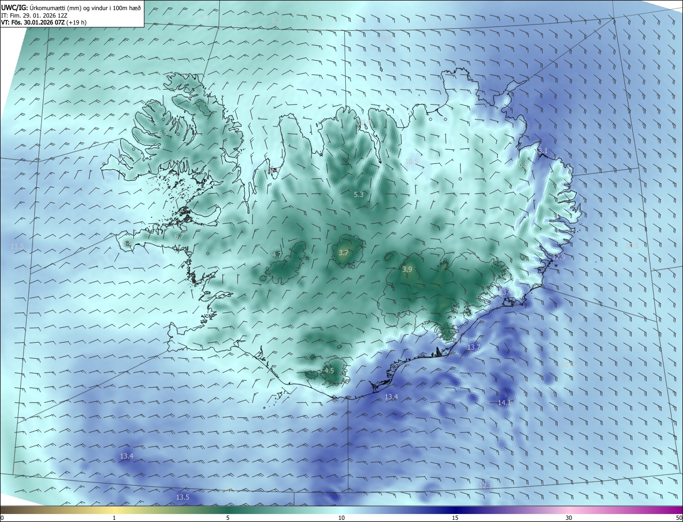Select the color scale tick labeled 5
Viewport: 683px width, 522px height.
tap(228, 518)
